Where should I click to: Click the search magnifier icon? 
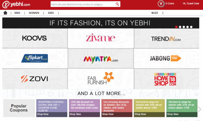click(117, 4)
